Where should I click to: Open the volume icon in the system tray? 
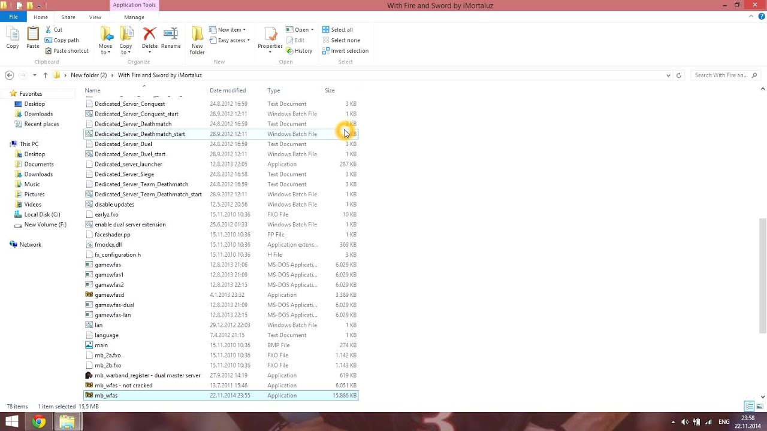point(685,422)
